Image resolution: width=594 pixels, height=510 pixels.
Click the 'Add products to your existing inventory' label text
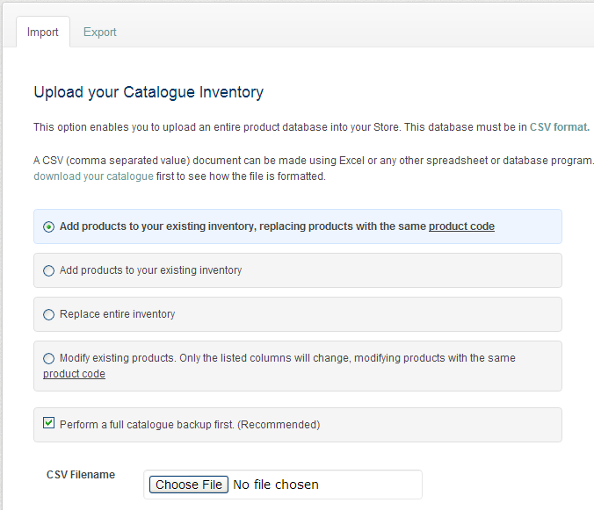click(x=151, y=270)
